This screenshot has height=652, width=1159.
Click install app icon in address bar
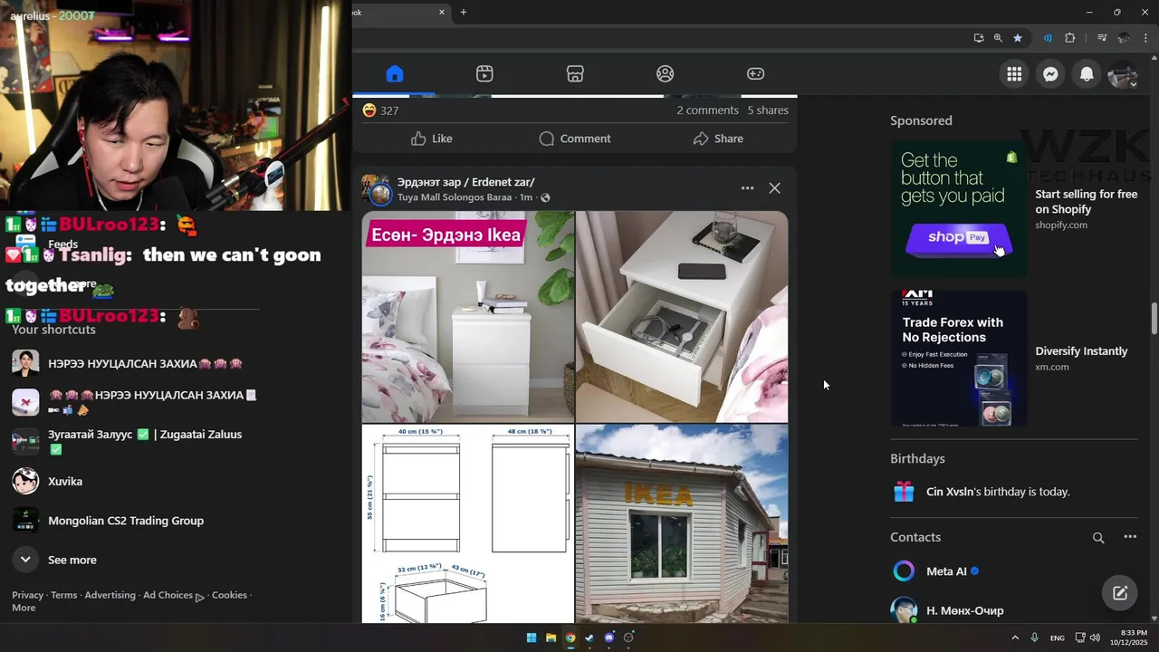[x=979, y=38]
